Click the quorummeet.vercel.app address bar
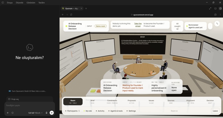Image resolution: width=223 pixels, height=118 pixels. tap(142, 15)
